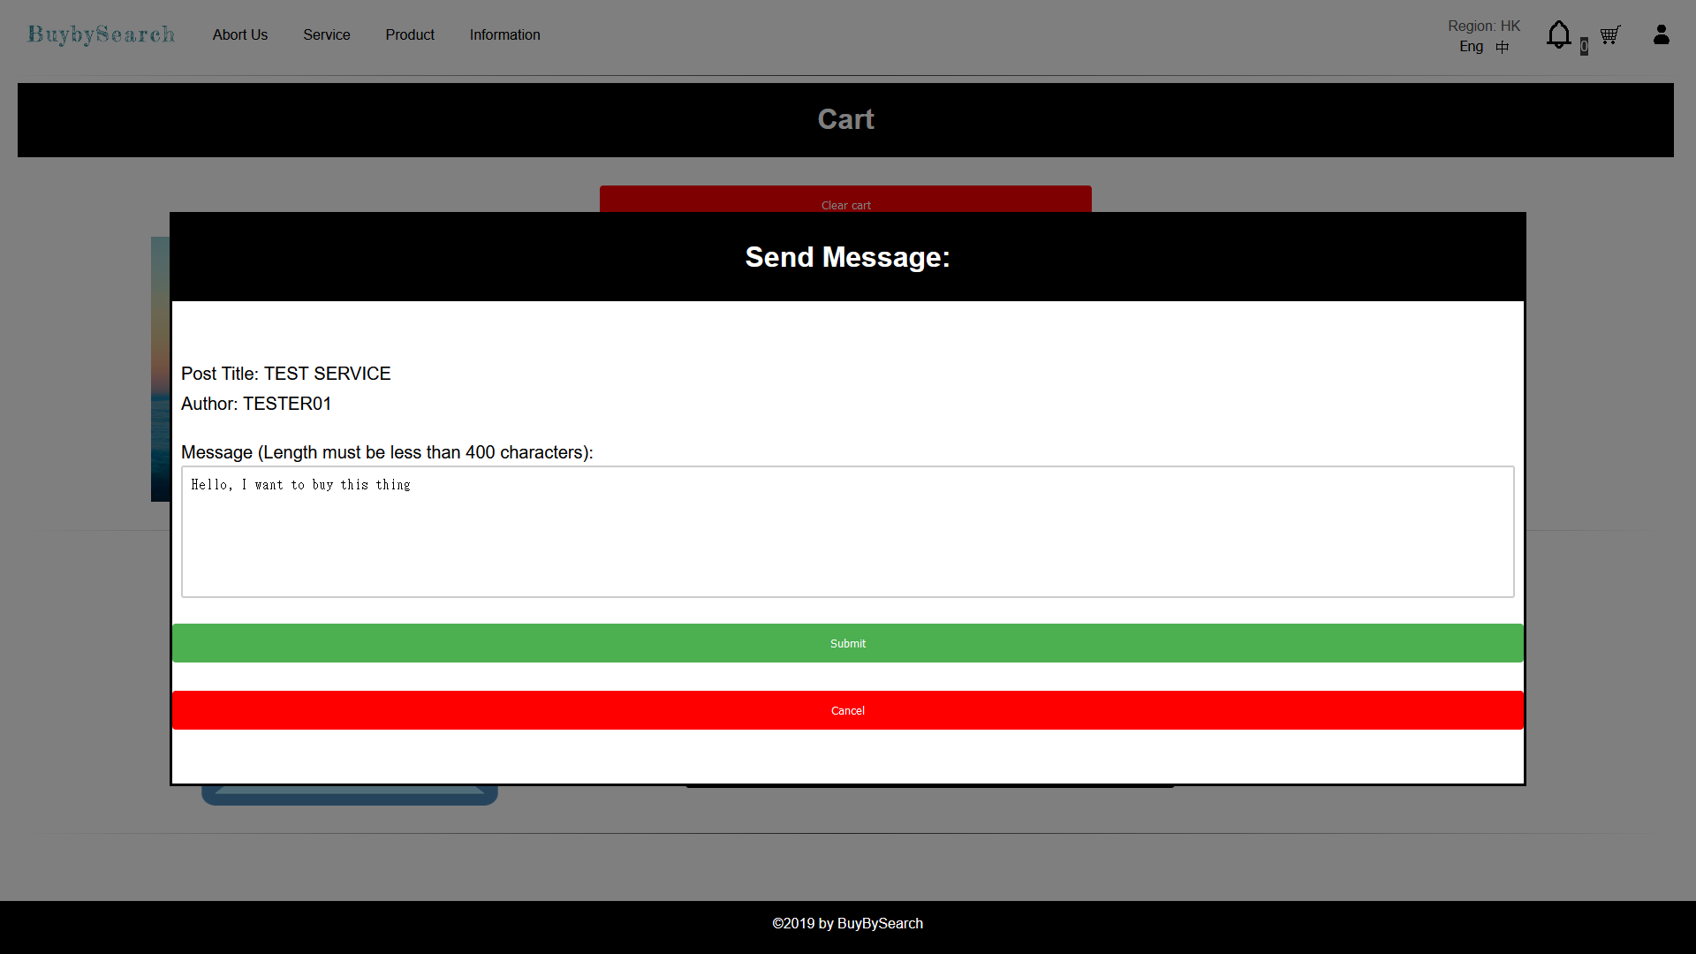Click the notification bell icon

click(1558, 35)
